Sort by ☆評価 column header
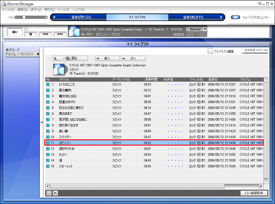The image size is (275, 204). pos(175,79)
